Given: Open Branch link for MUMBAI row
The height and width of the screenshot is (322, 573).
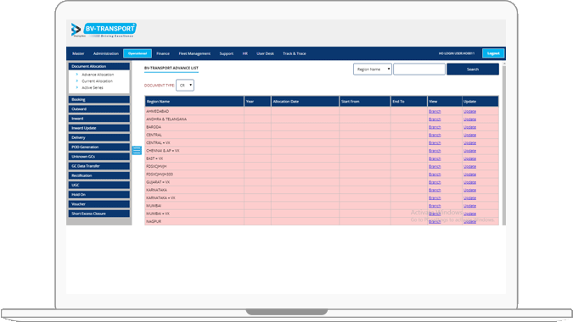Looking at the screenshot, I should point(435,206).
